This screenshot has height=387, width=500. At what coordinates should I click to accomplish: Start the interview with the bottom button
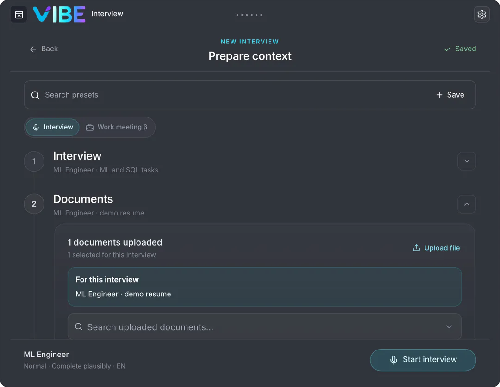(x=423, y=360)
